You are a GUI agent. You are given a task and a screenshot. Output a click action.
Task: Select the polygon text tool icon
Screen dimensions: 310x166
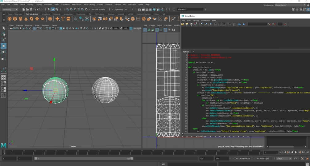click(63, 19)
